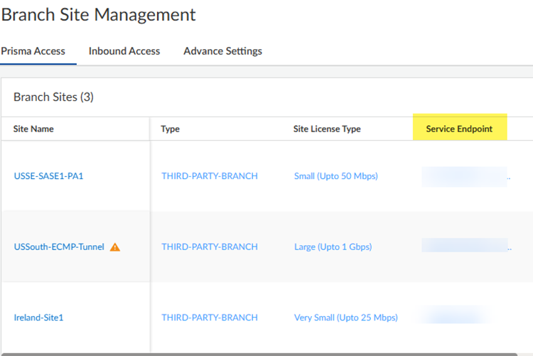Open the USSouth-ECMP-Tunnel site link

59,247
